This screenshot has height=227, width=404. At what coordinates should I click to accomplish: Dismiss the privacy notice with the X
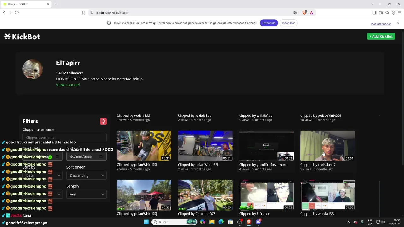[398, 23]
